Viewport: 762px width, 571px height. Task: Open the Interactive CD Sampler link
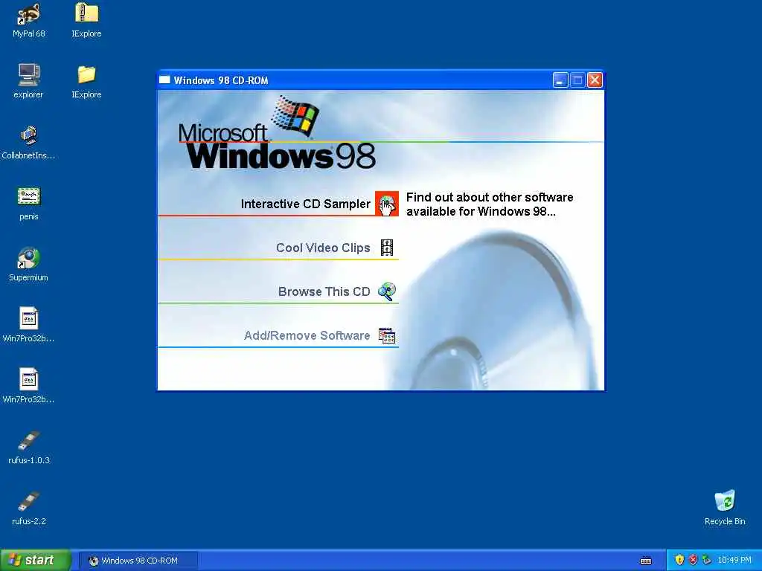pos(306,204)
